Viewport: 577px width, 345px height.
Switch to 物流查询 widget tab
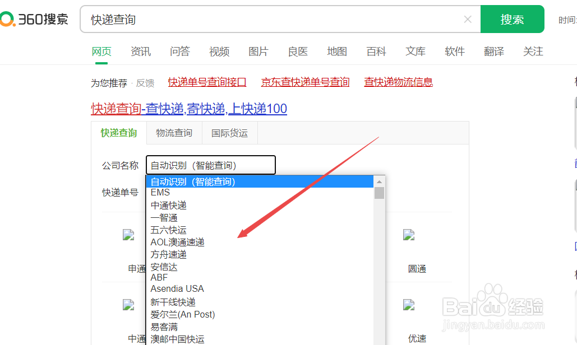174,133
